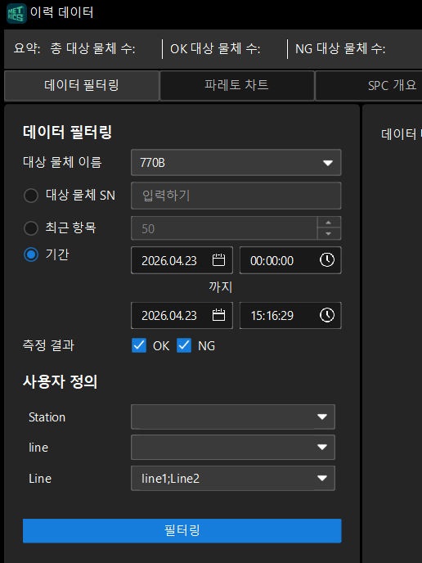
Task: Click the Metrics app logo icon
Action: pos(16,13)
